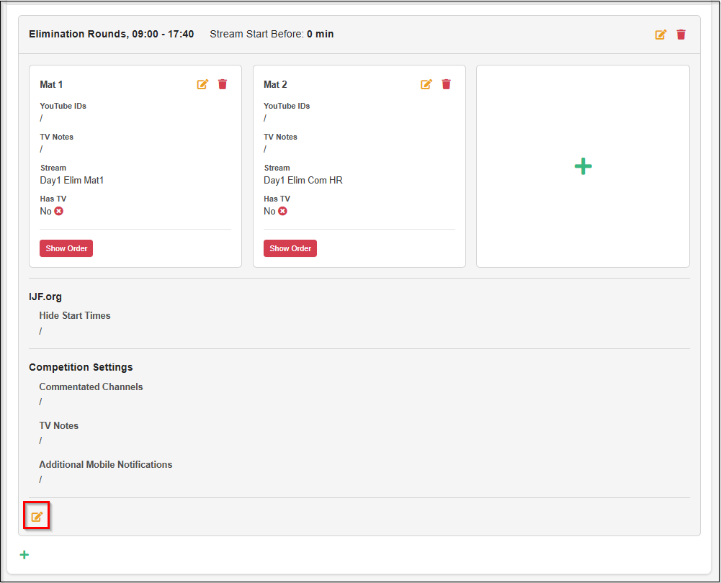Delete the Elimination Rounds session

click(681, 35)
